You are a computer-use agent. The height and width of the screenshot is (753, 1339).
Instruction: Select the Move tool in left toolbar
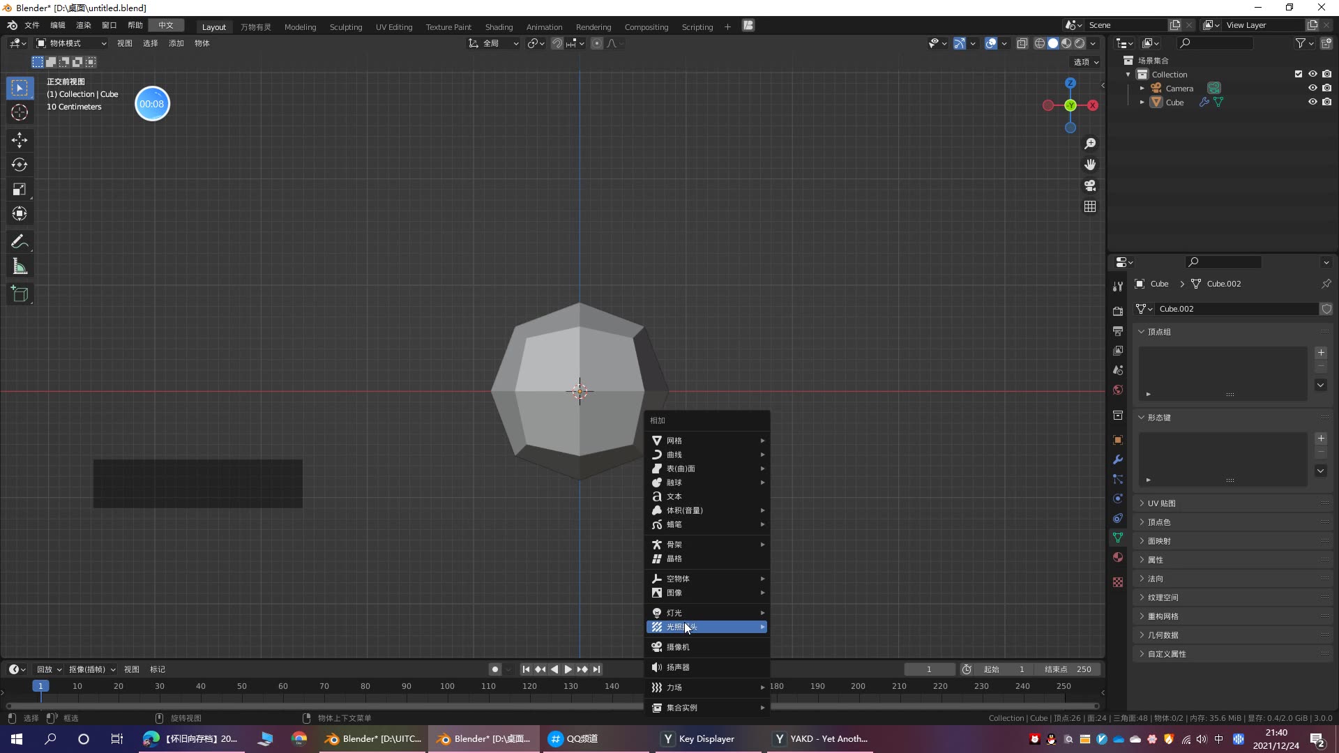[20, 140]
